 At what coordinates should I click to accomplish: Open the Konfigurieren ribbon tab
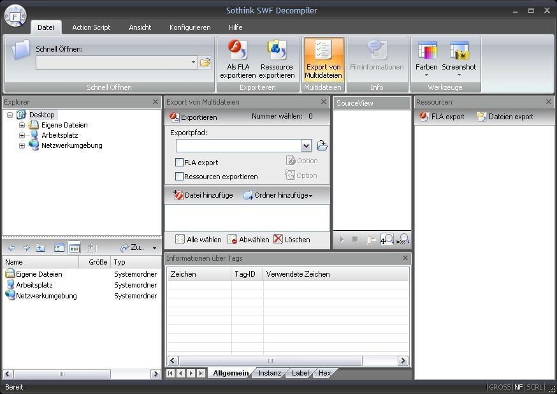point(190,27)
